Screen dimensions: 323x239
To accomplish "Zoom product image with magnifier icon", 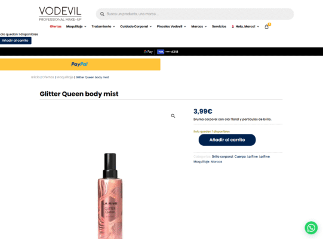I will point(173,116).
